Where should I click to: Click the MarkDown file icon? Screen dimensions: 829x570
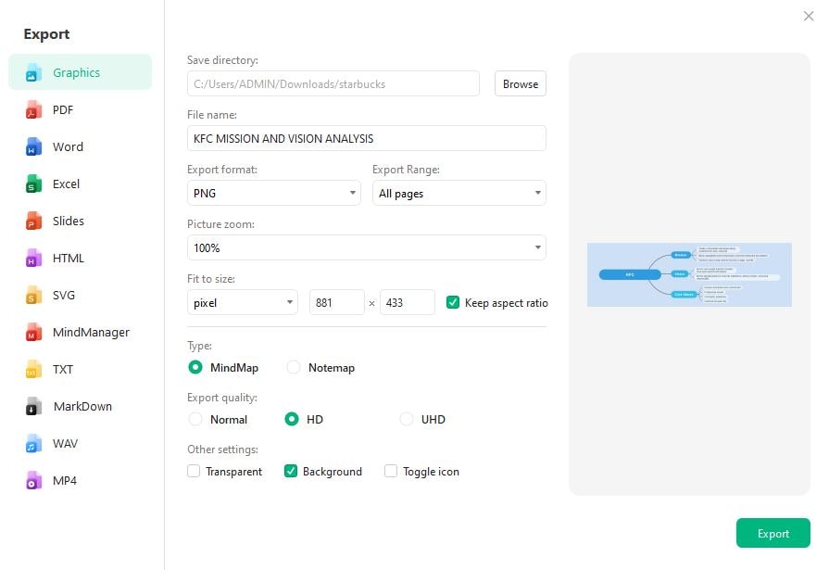[x=32, y=407]
